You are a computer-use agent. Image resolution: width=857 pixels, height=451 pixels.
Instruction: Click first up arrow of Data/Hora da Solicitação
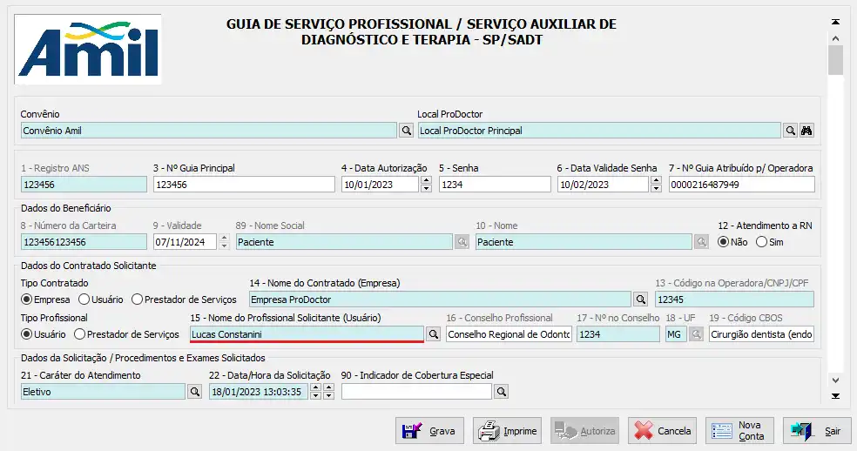315,387
